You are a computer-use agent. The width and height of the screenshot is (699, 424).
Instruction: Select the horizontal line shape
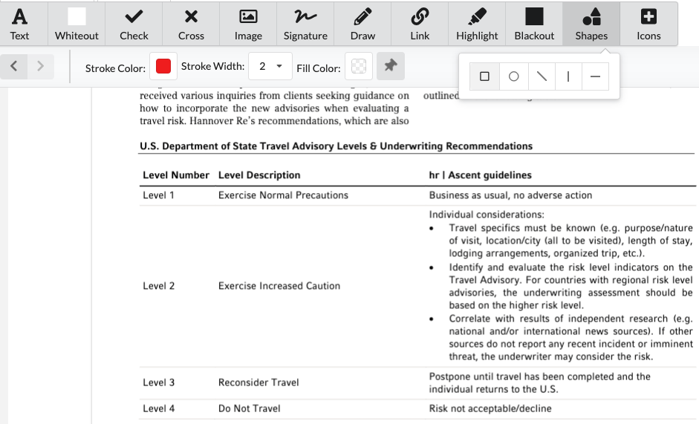595,76
